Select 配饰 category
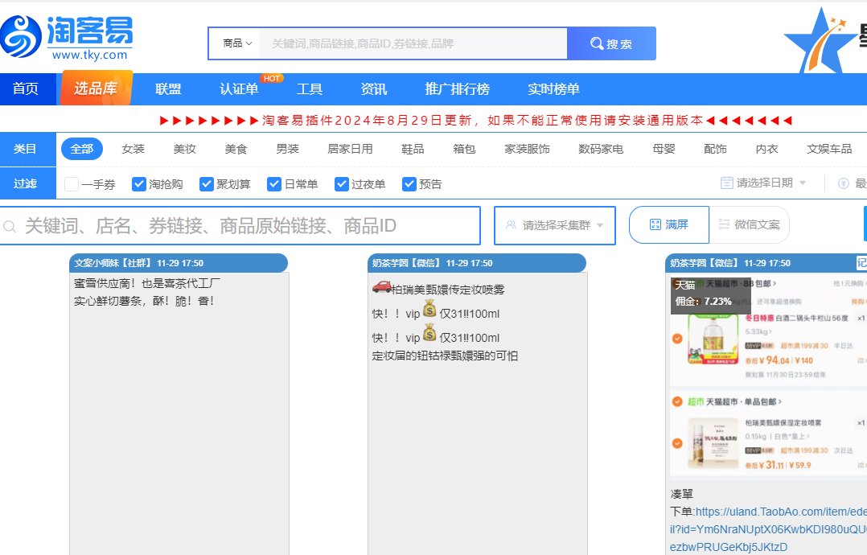 715,149
